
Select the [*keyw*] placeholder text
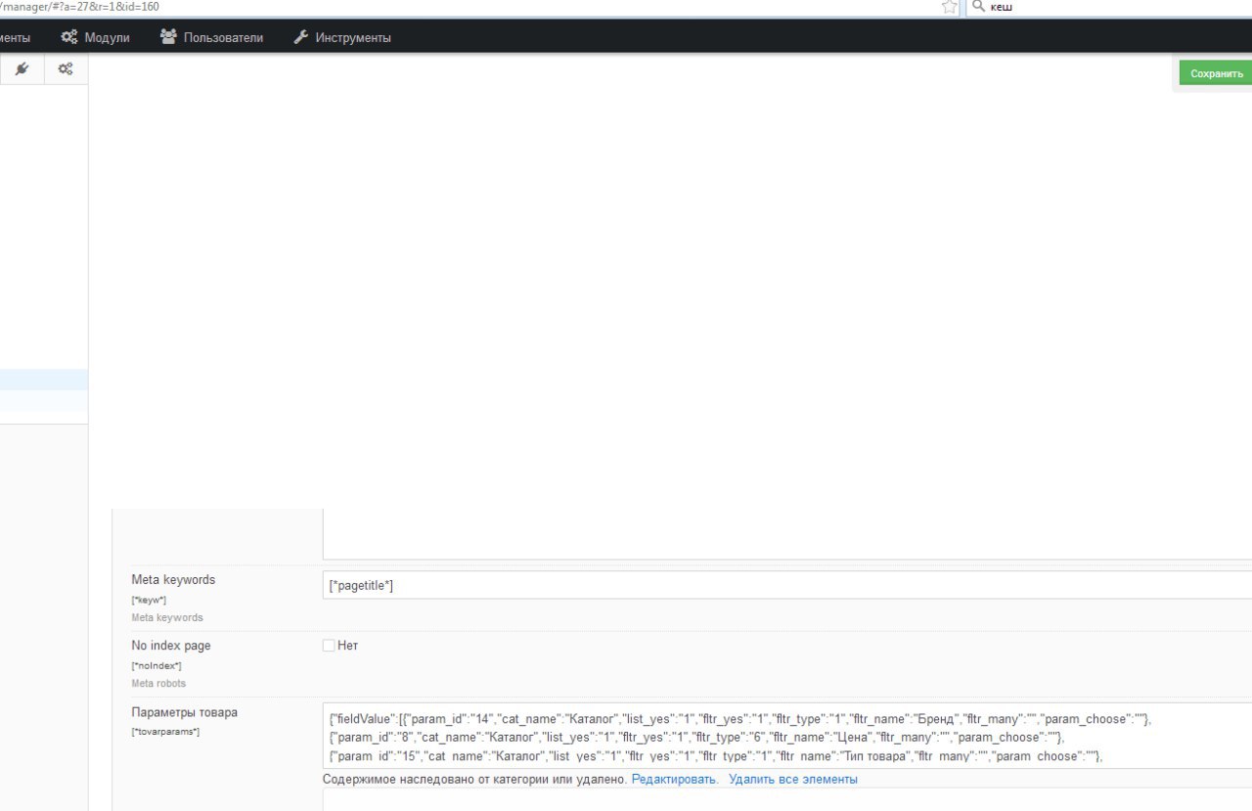point(149,600)
